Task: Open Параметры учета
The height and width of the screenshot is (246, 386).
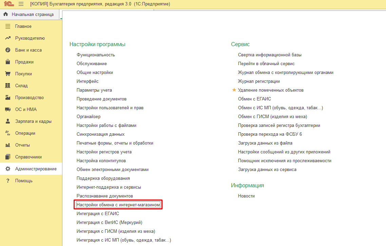Action: (x=94, y=90)
